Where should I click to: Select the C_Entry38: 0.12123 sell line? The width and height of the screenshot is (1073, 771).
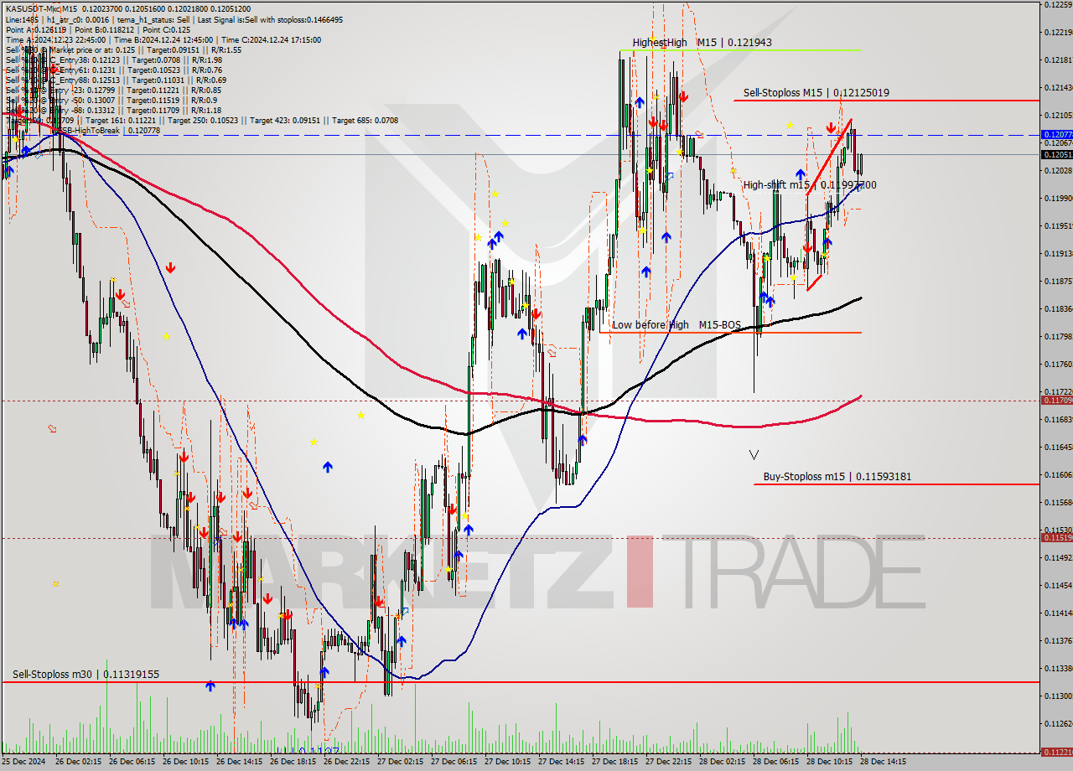[114, 60]
